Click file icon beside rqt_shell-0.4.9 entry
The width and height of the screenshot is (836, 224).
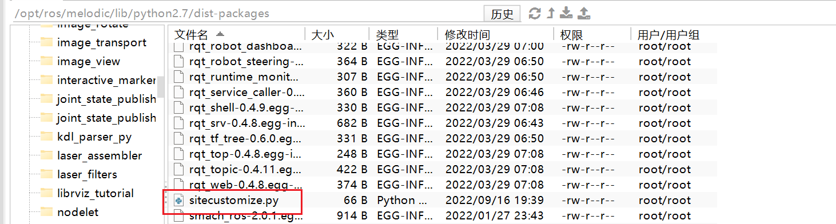pyautogui.click(x=179, y=107)
